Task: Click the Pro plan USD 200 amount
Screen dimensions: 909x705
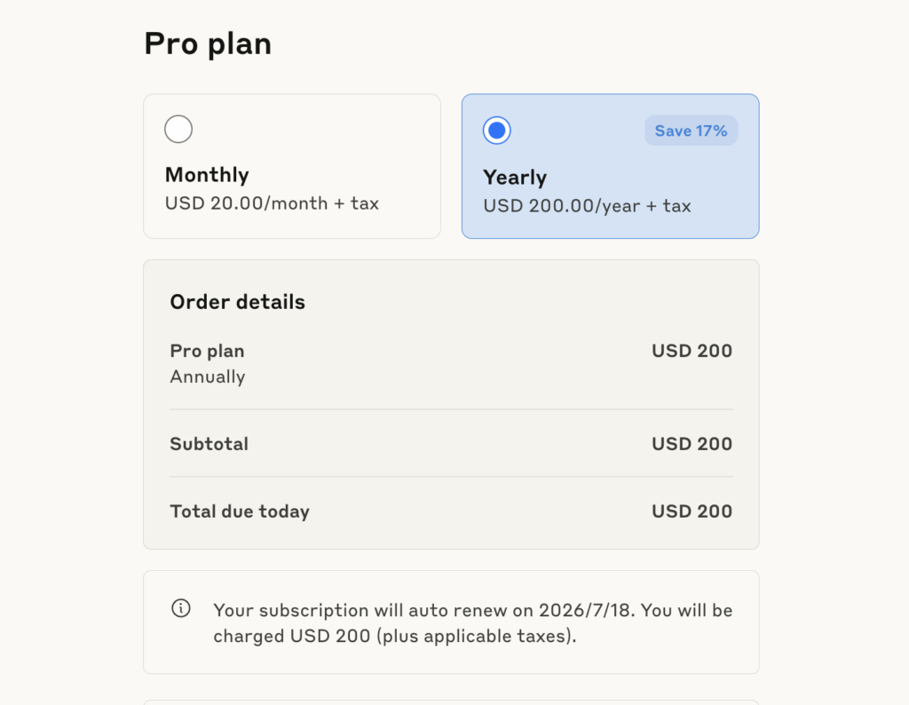Action: [x=692, y=351]
